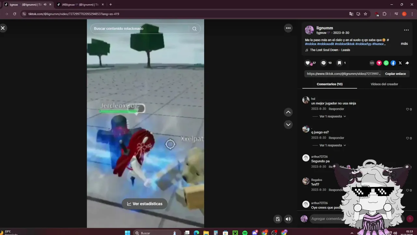Image resolution: width=417 pixels, height=235 pixels.
Task: Switch to the Comentarios (10) tab
Action: (x=330, y=84)
